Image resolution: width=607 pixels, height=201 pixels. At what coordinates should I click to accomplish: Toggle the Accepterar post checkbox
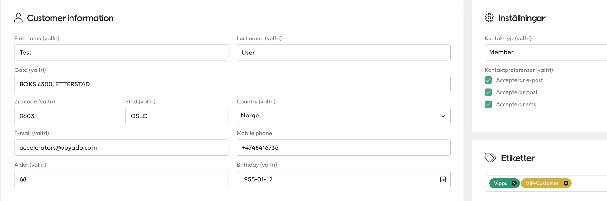click(x=488, y=92)
